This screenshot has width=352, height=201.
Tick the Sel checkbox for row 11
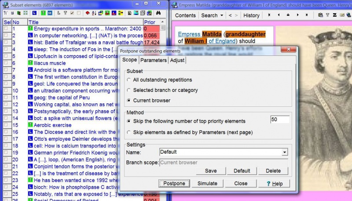6,97
